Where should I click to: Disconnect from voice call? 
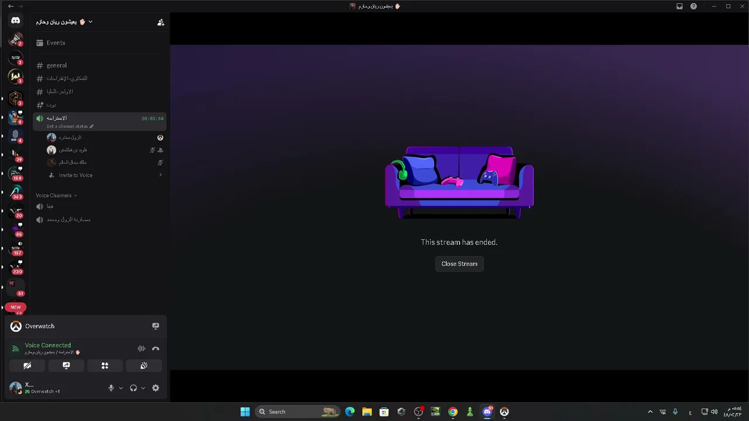coord(156,348)
